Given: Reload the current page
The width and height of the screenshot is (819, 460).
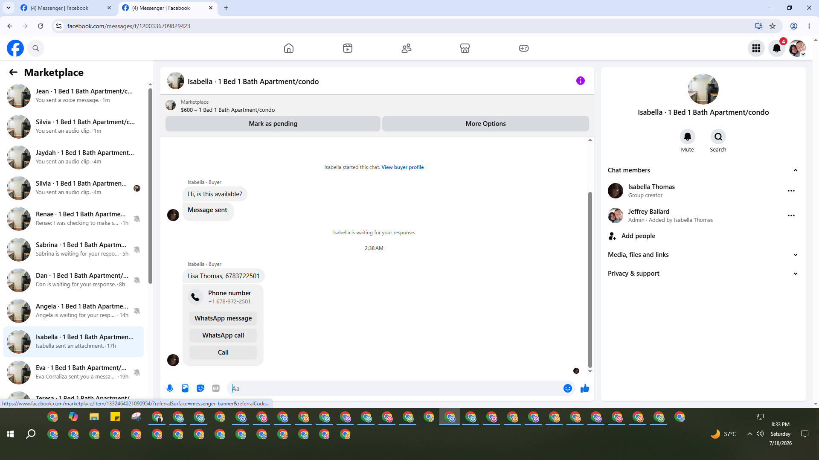Looking at the screenshot, I should coord(41,26).
